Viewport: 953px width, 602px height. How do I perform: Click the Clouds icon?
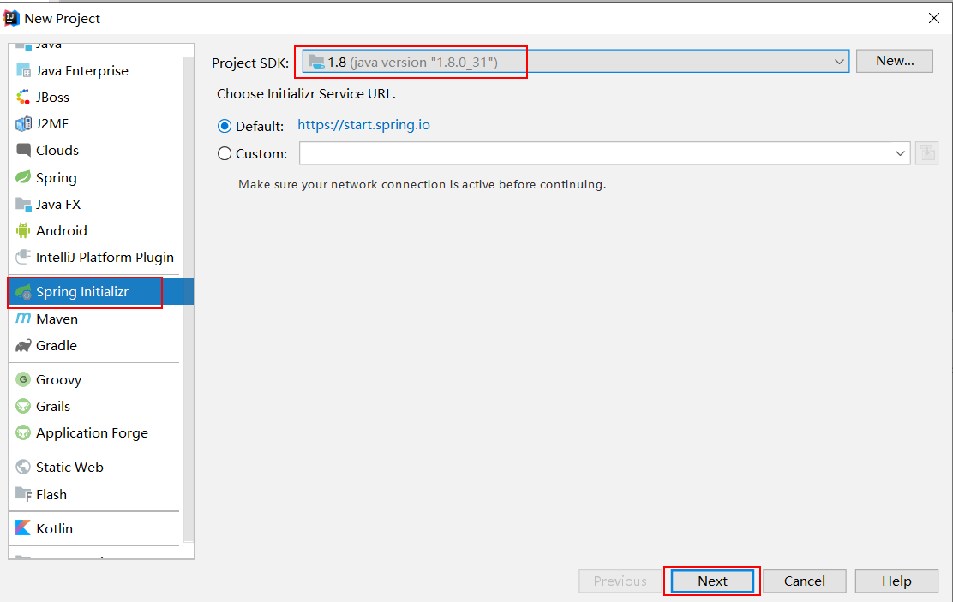(x=23, y=150)
